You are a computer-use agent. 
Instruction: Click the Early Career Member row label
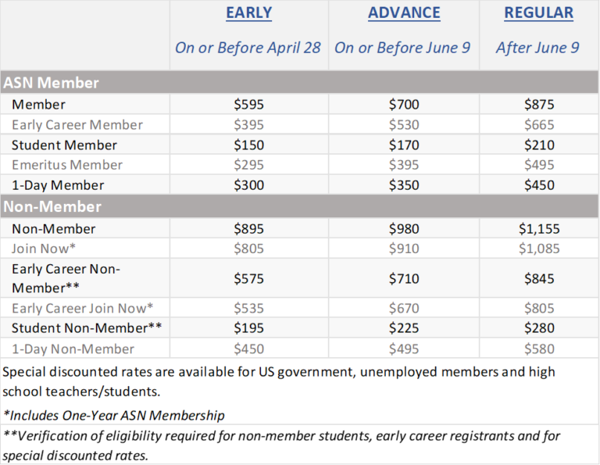point(77,125)
